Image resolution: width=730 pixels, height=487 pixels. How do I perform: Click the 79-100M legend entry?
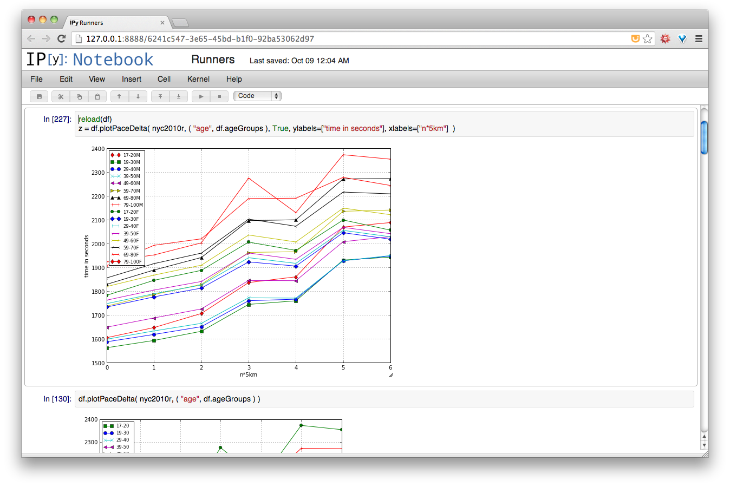coord(127,205)
